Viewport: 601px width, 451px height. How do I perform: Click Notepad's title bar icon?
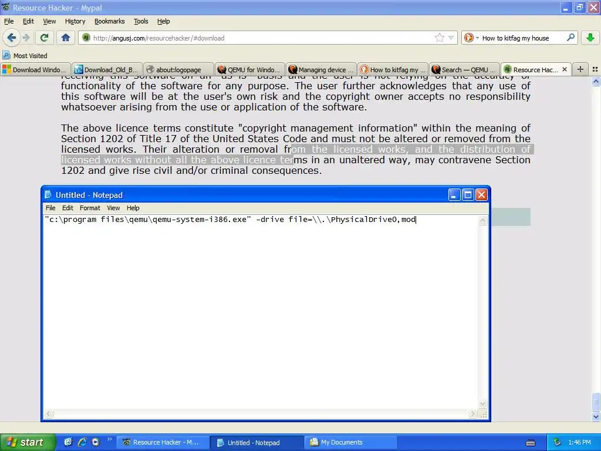(48, 195)
